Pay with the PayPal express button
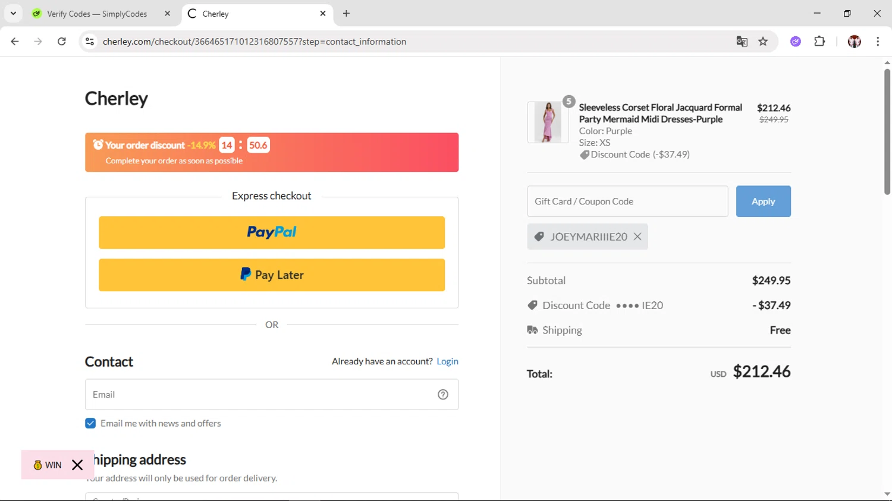 click(x=272, y=232)
